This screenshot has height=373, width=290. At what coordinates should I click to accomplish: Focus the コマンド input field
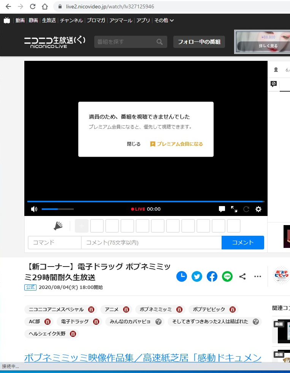pos(55,243)
